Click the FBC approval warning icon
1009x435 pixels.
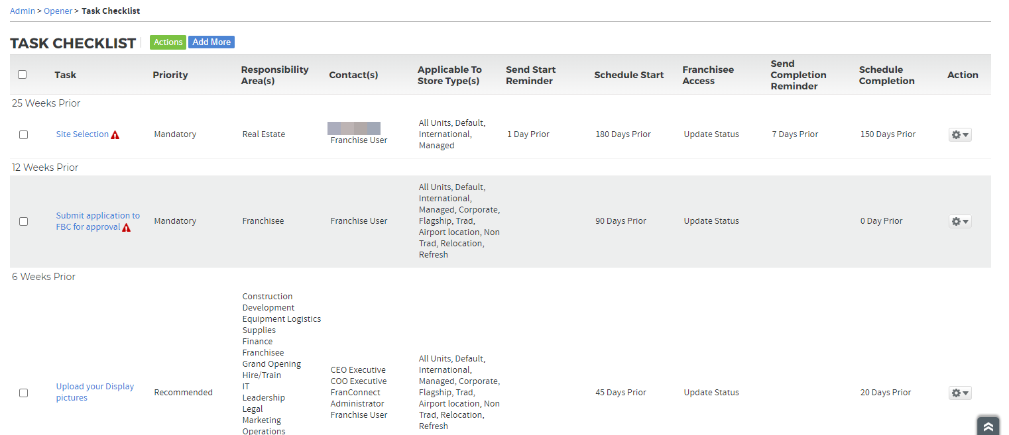pyautogui.click(x=127, y=227)
